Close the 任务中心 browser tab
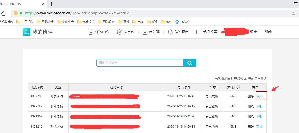 (43, 4)
